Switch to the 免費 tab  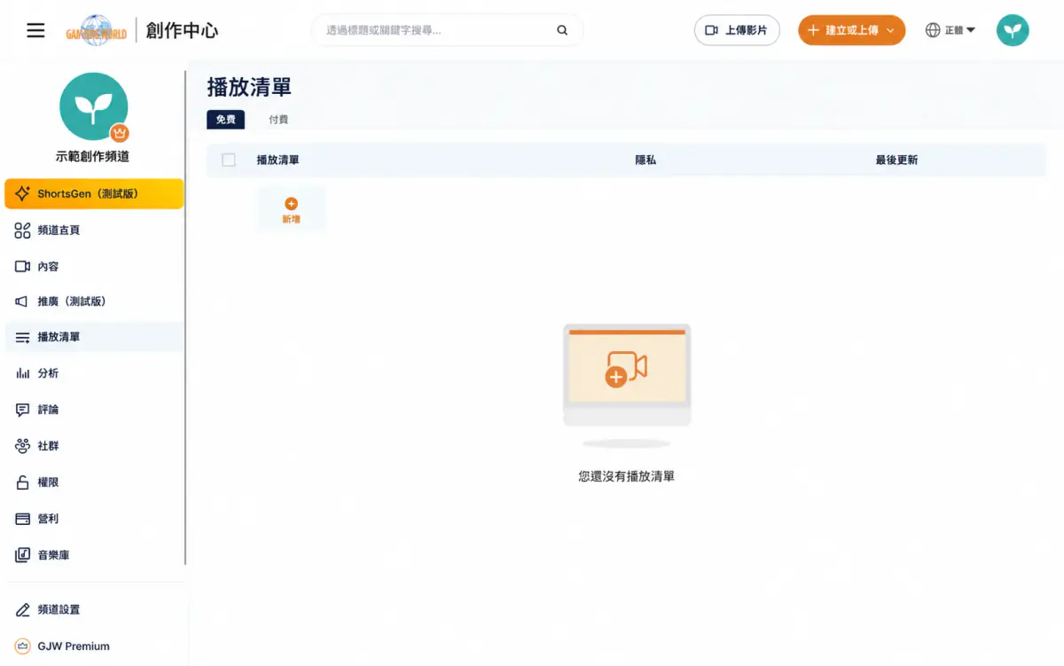click(x=225, y=119)
